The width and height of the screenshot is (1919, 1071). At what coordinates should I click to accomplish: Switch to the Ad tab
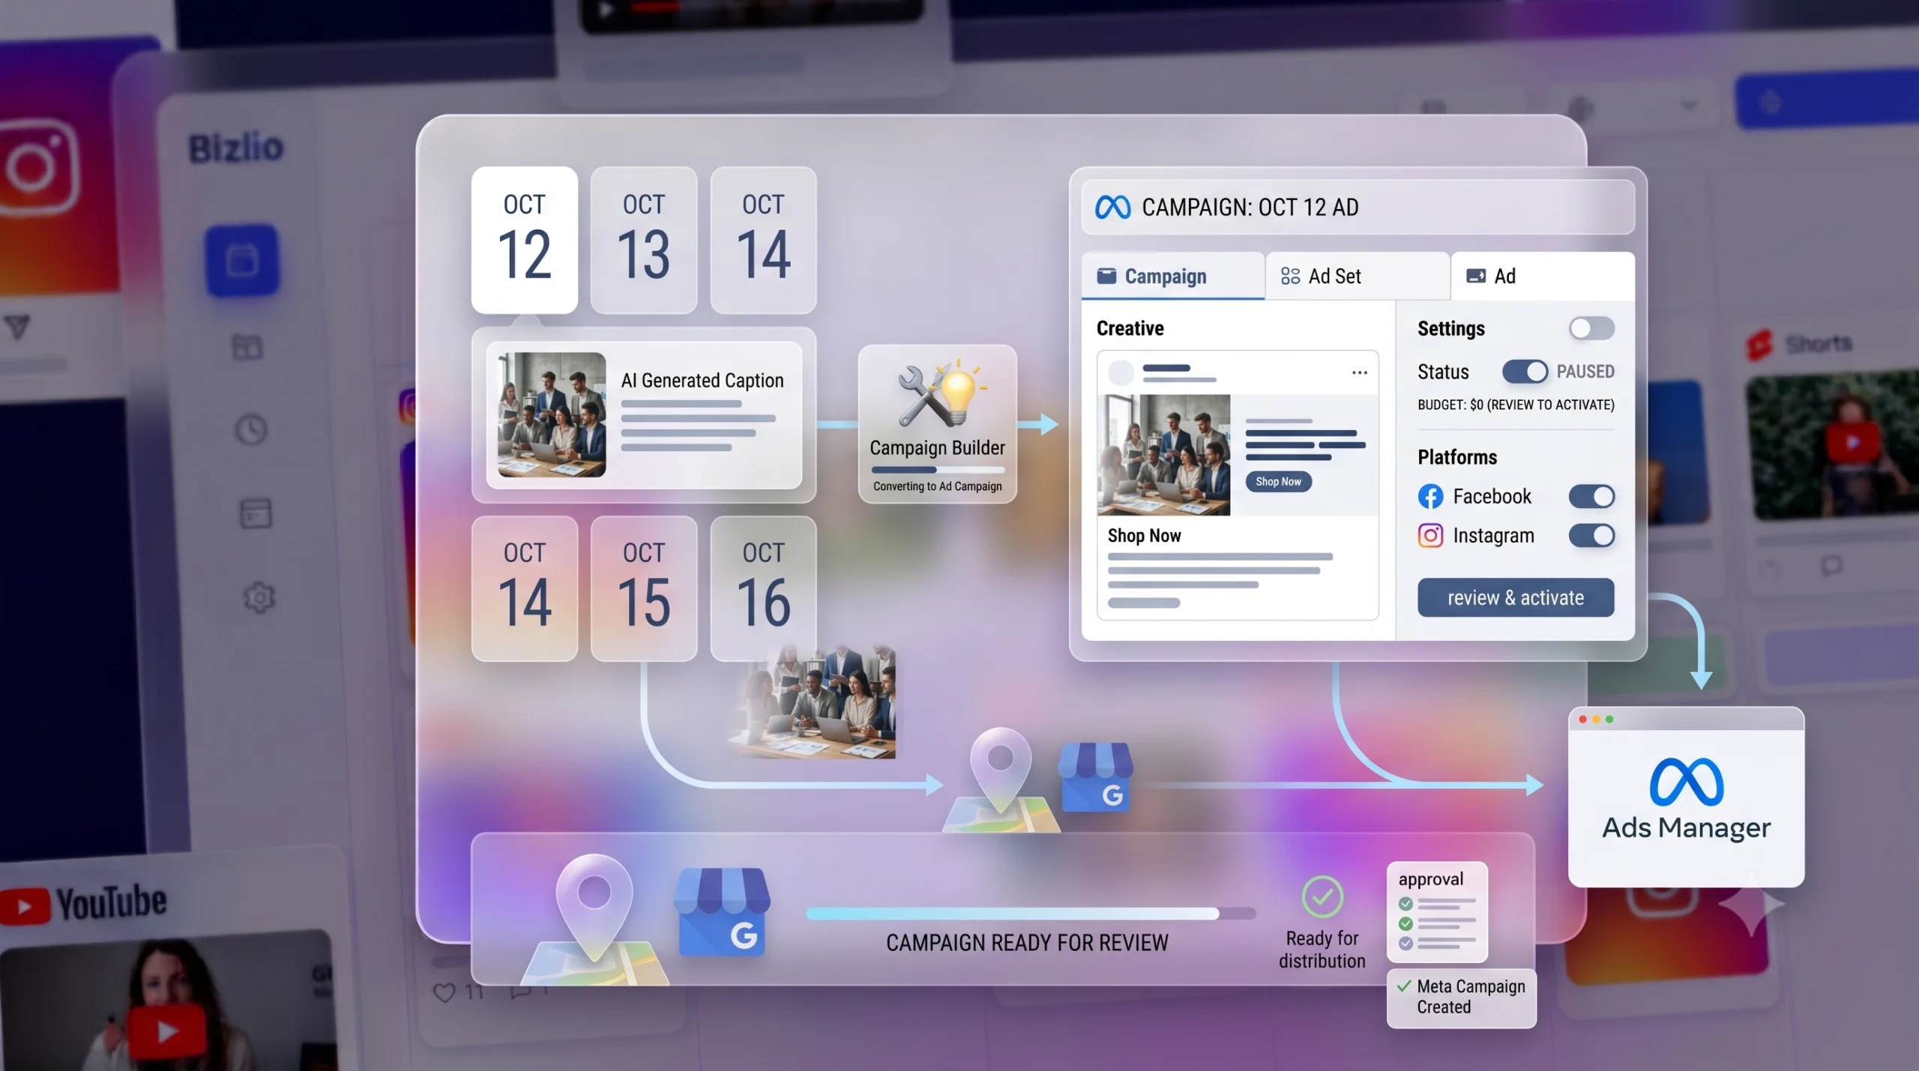(x=1543, y=276)
